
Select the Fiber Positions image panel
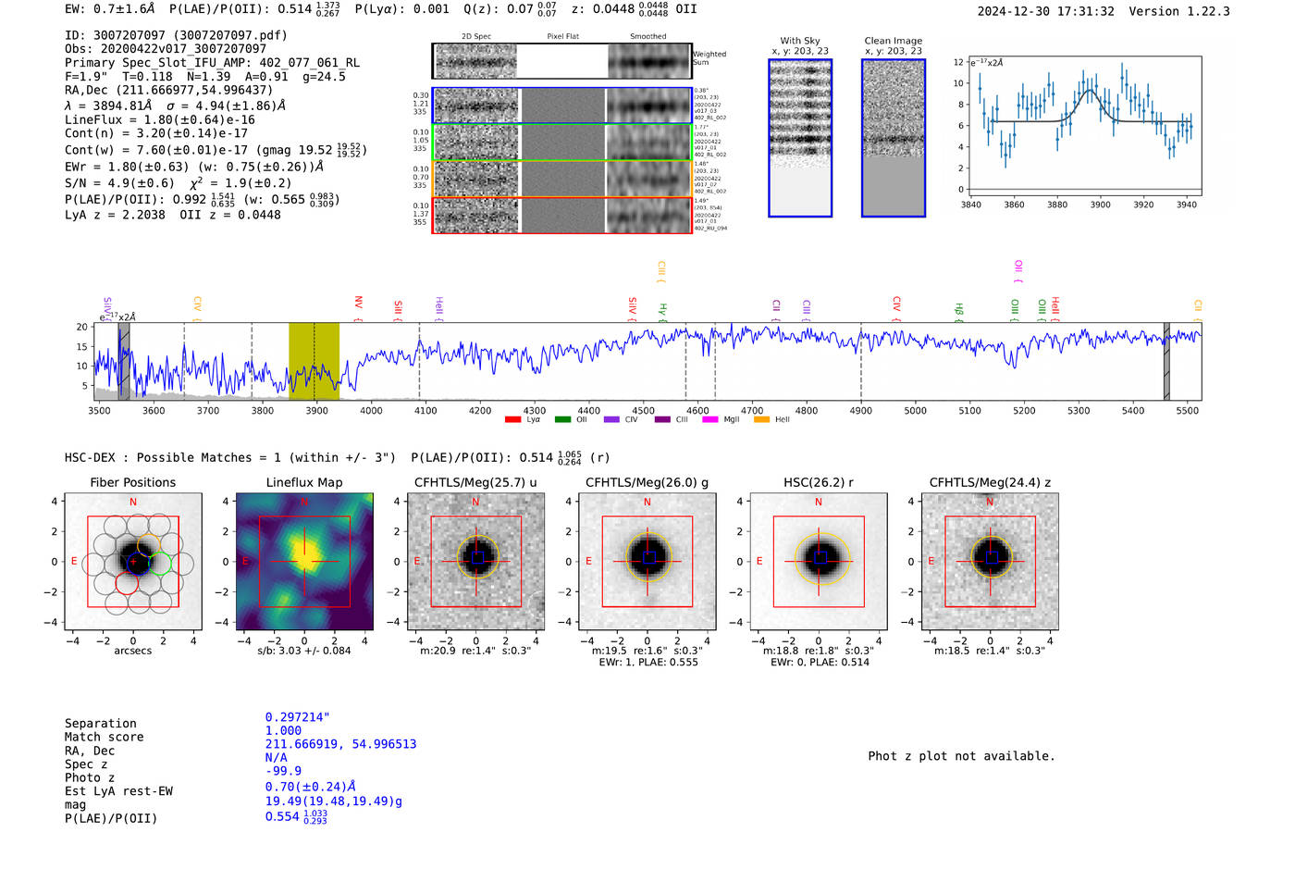click(x=133, y=561)
